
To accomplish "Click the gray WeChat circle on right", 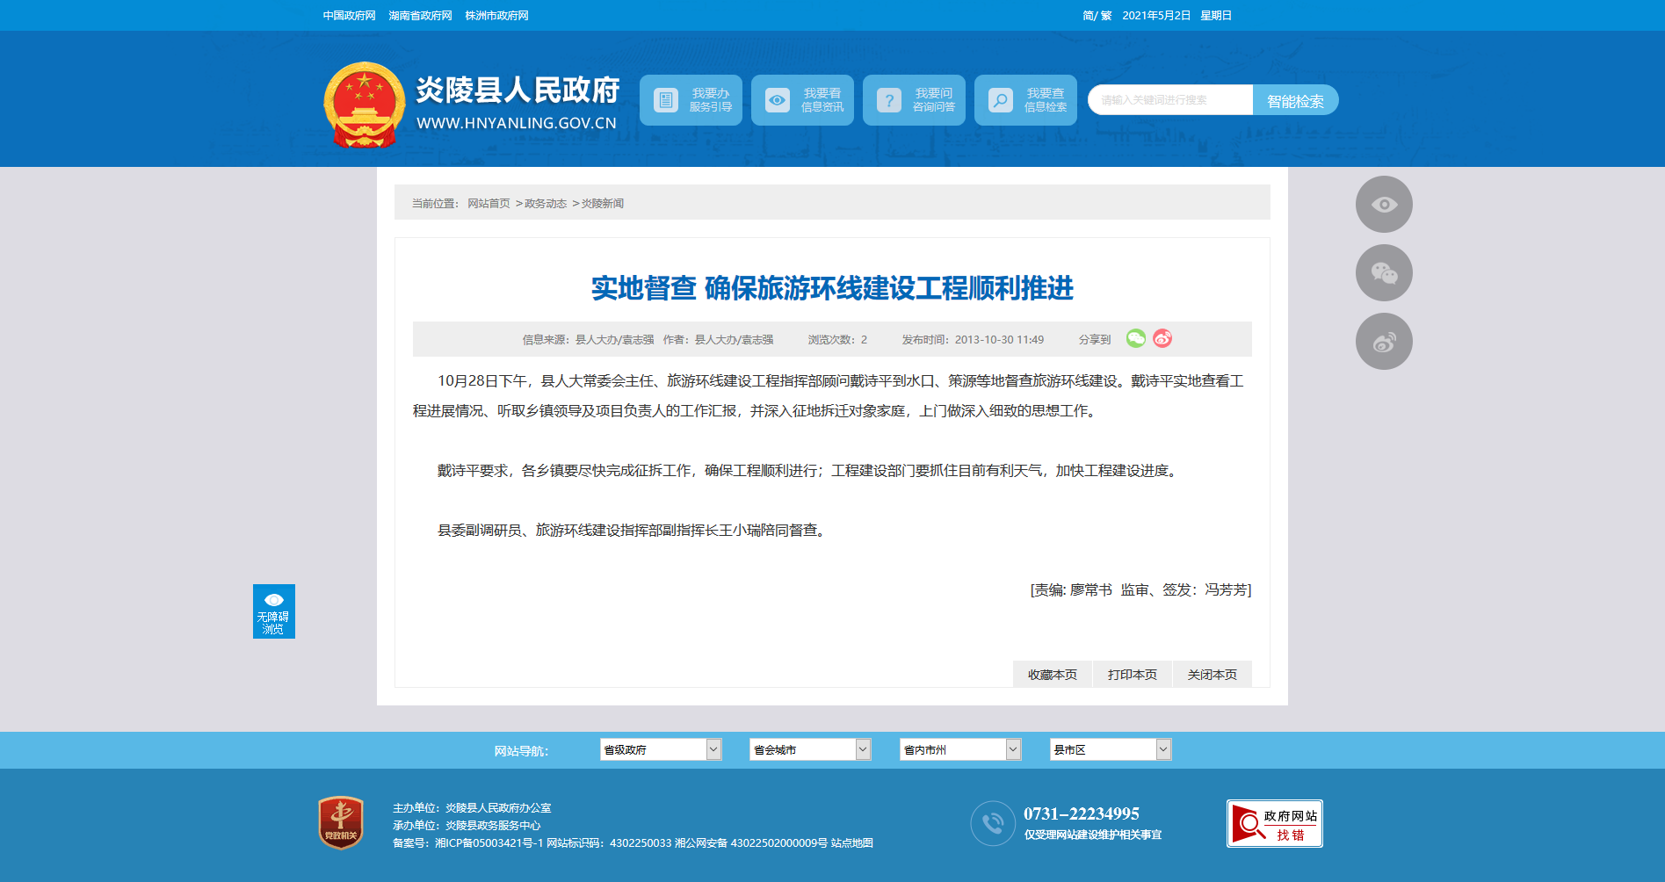I will point(1383,273).
